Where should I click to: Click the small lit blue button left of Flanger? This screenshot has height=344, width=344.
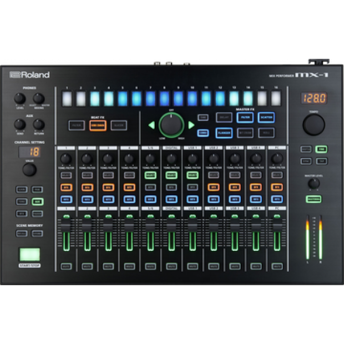tap(203, 133)
